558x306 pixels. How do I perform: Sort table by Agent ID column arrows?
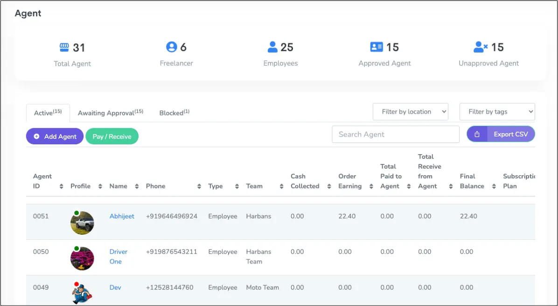click(61, 186)
